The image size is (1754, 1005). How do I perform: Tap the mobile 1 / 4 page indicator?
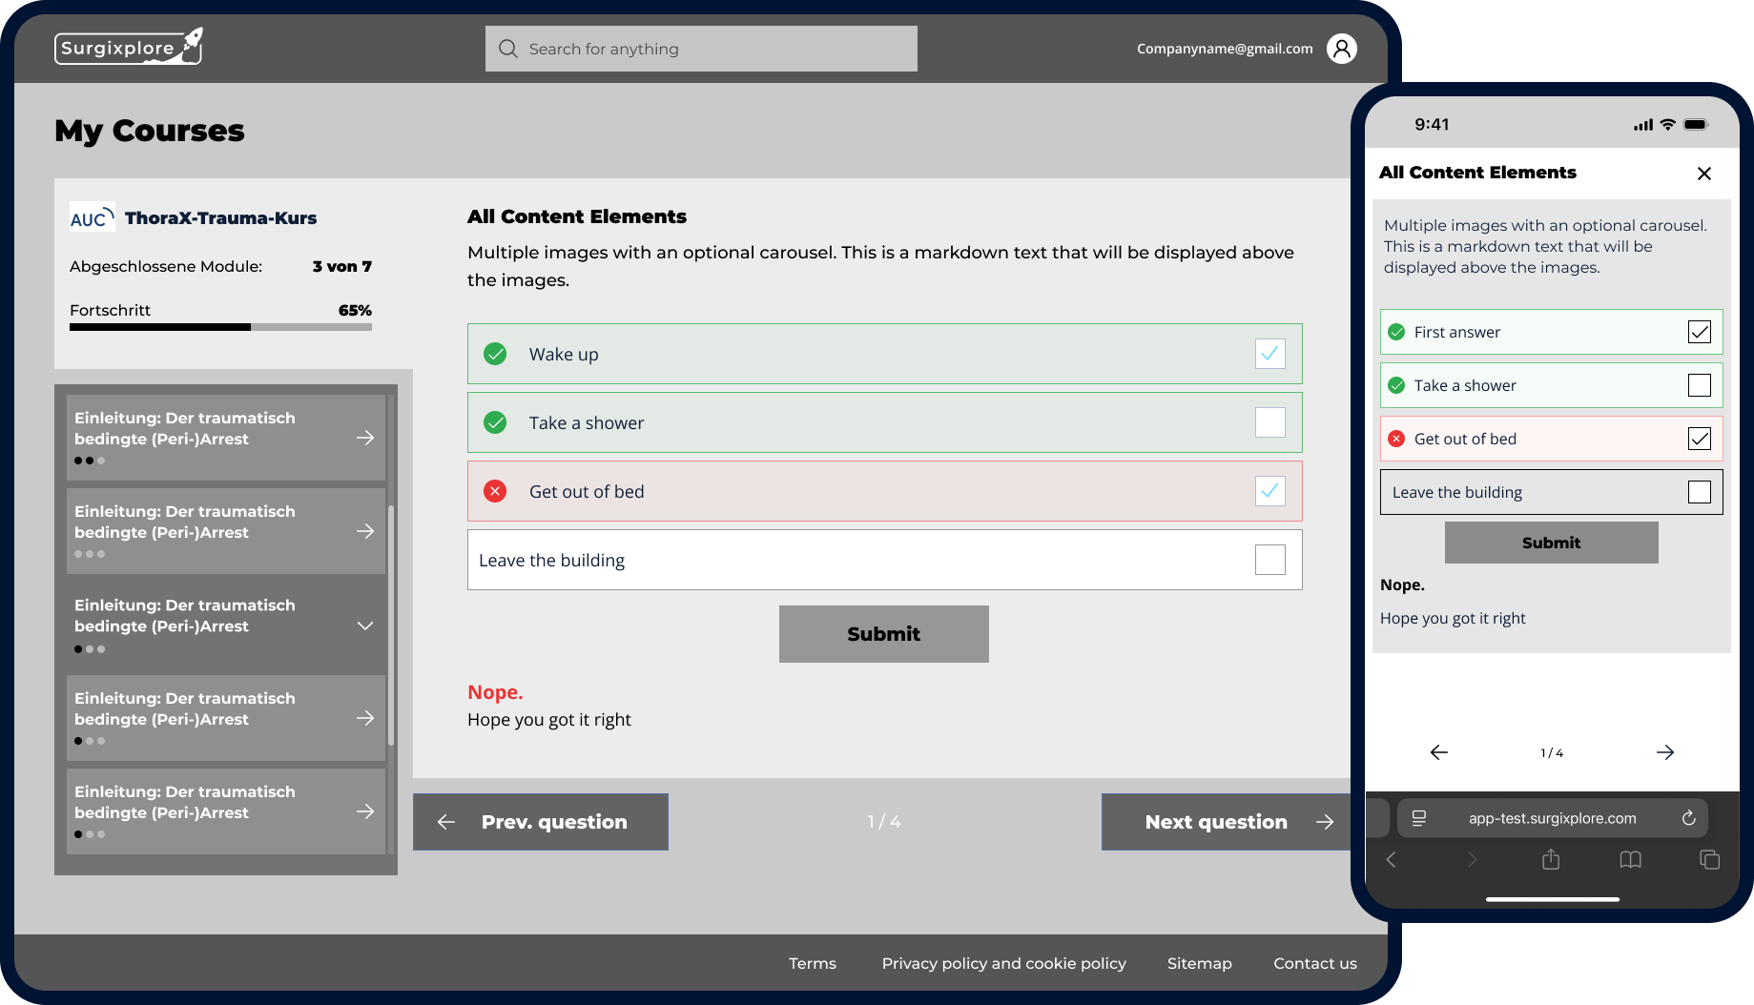coord(1552,752)
